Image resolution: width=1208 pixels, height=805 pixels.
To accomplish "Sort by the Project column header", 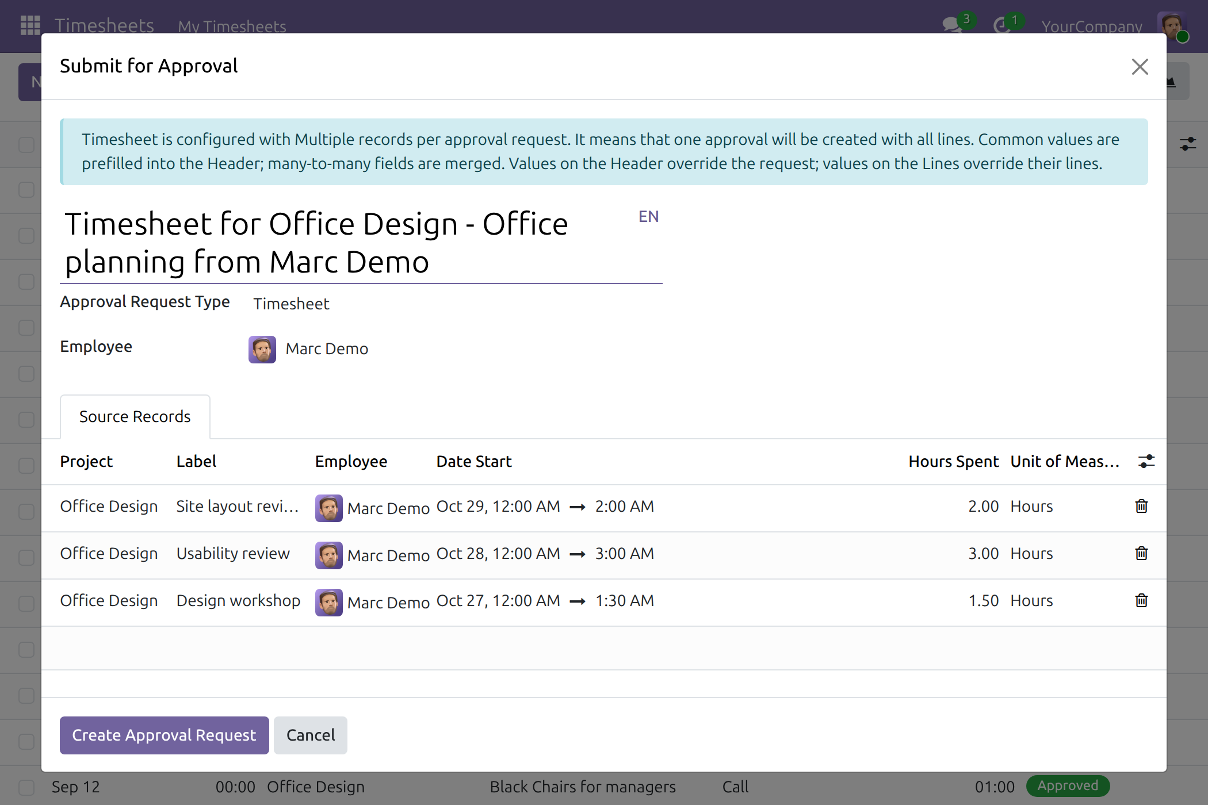I will [x=86, y=461].
